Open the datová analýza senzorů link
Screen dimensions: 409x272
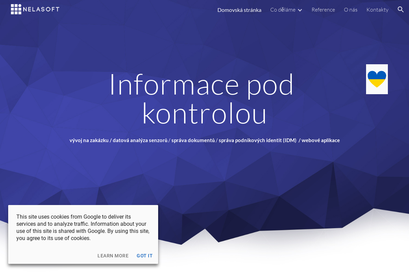[x=140, y=140]
